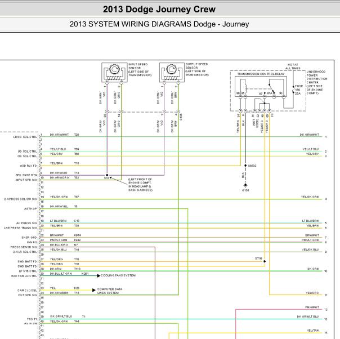Screen dimensions: 340x339
Task: Click 'LR/CC SOL CTRL' pin label
Action: point(25,137)
